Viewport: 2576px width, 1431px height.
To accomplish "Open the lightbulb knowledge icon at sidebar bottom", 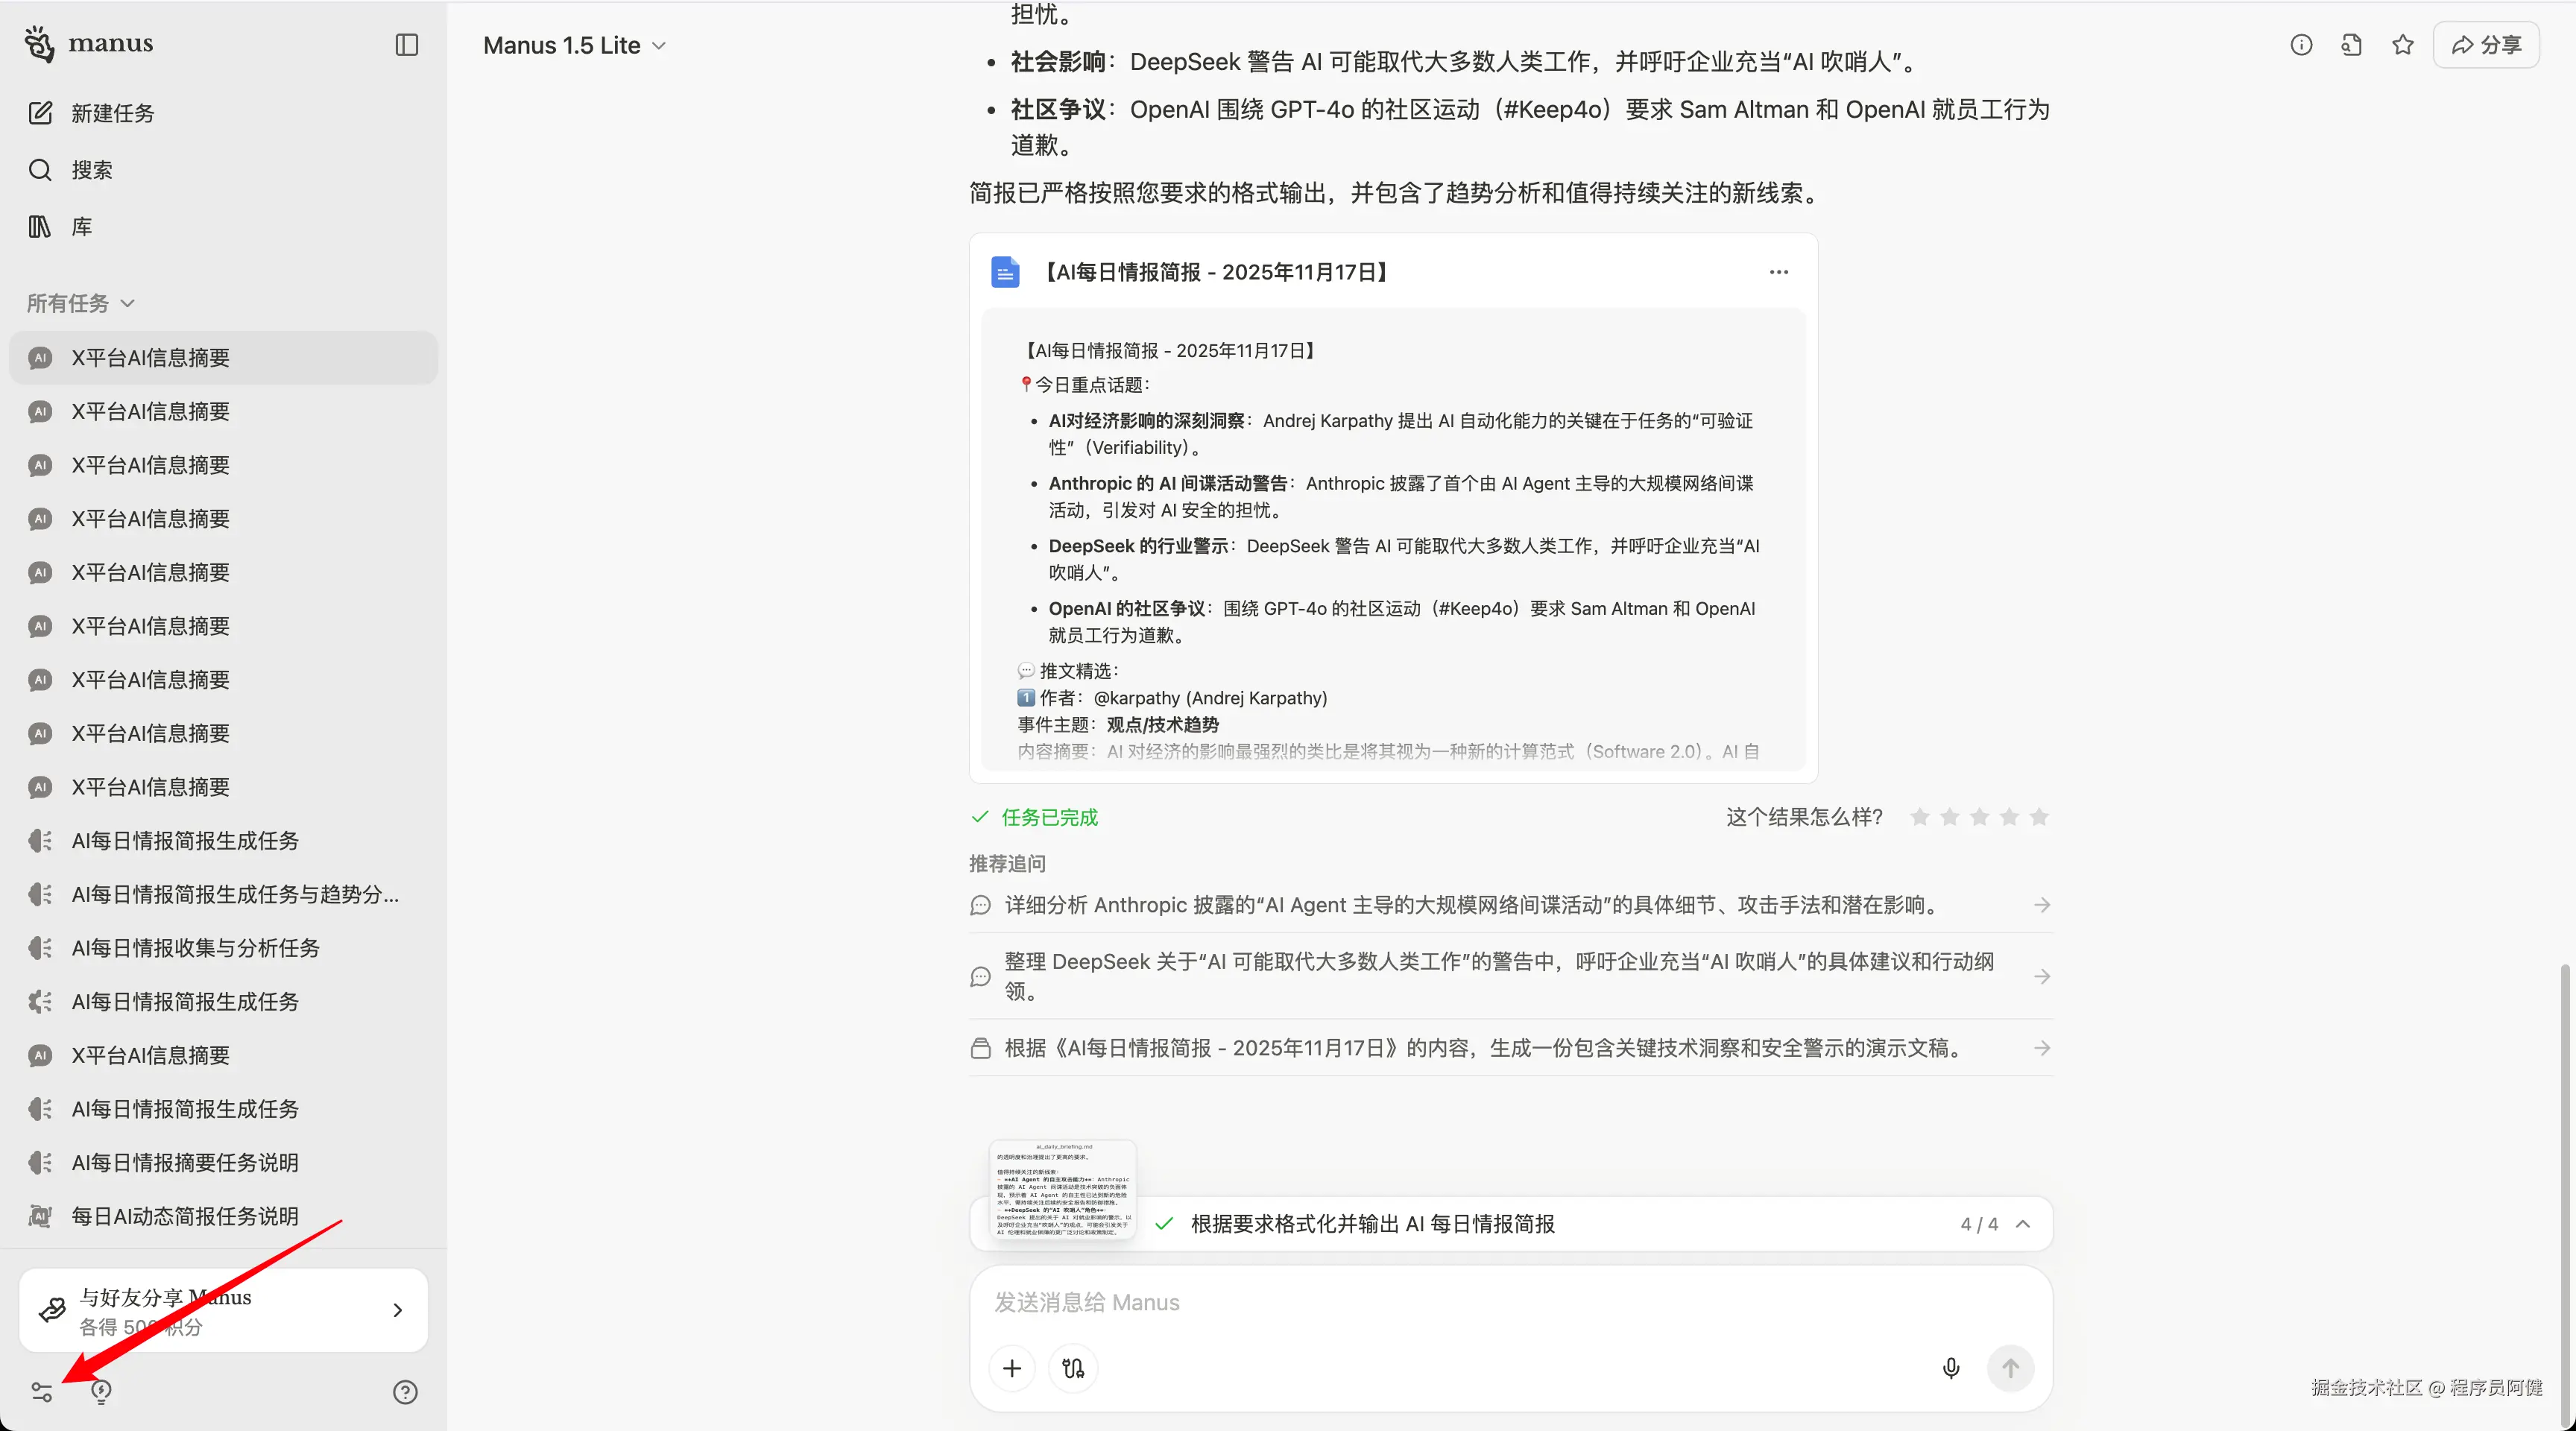I will pos(101,1391).
